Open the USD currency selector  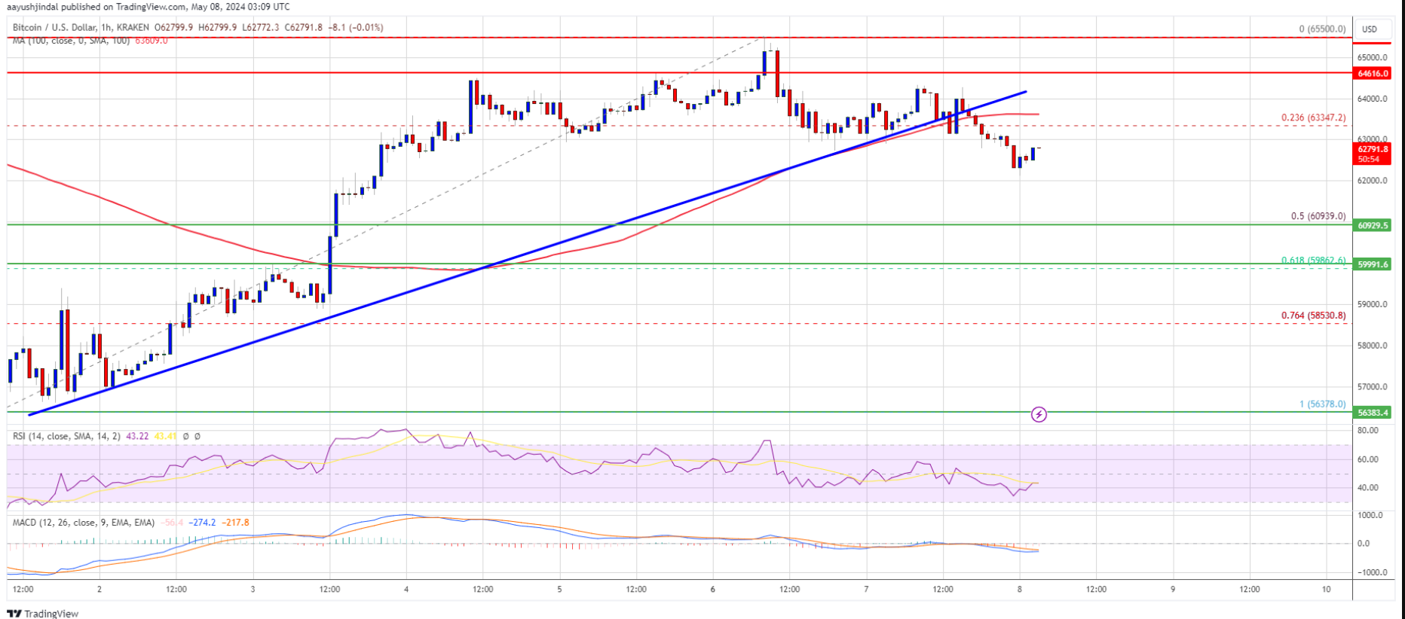(x=1369, y=29)
